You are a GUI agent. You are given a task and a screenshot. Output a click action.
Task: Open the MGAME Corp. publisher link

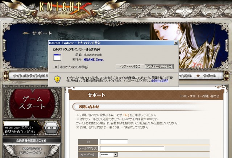pyautogui.click(x=94, y=60)
